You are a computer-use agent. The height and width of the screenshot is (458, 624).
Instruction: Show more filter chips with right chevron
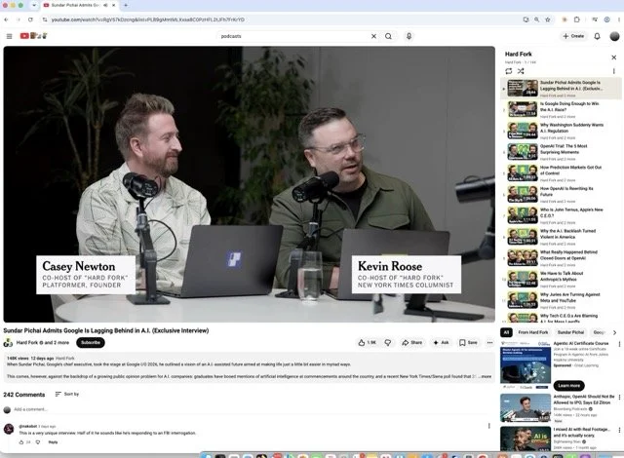click(x=614, y=332)
